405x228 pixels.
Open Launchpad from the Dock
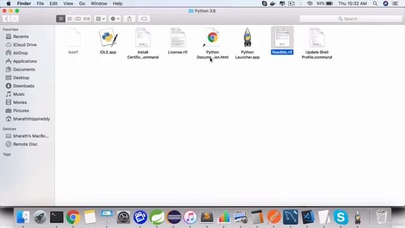point(39,217)
